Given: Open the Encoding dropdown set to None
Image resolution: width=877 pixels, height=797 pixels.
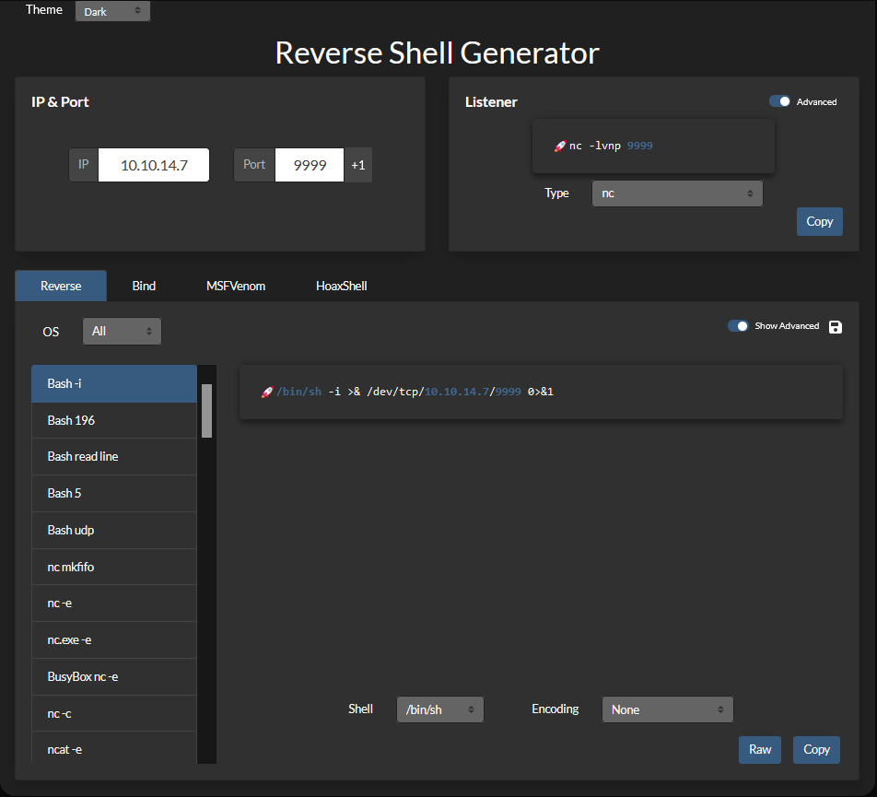Looking at the screenshot, I should coord(667,709).
